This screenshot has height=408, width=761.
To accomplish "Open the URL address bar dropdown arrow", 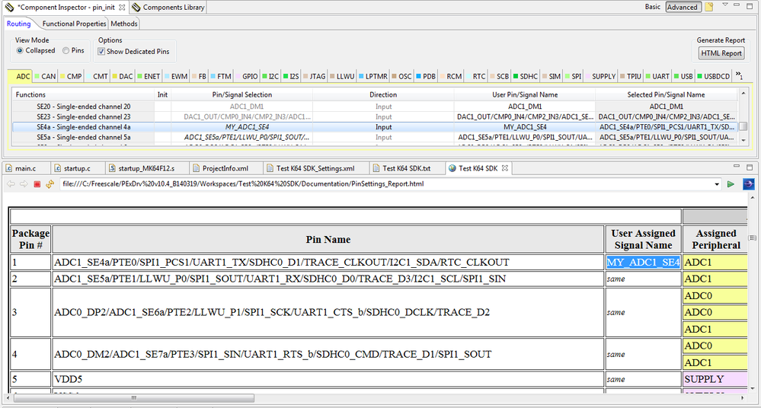I will point(717,184).
